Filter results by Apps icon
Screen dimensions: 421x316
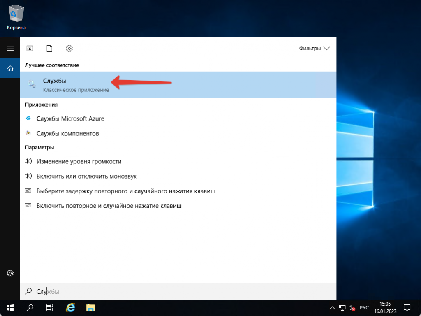[30, 49]
